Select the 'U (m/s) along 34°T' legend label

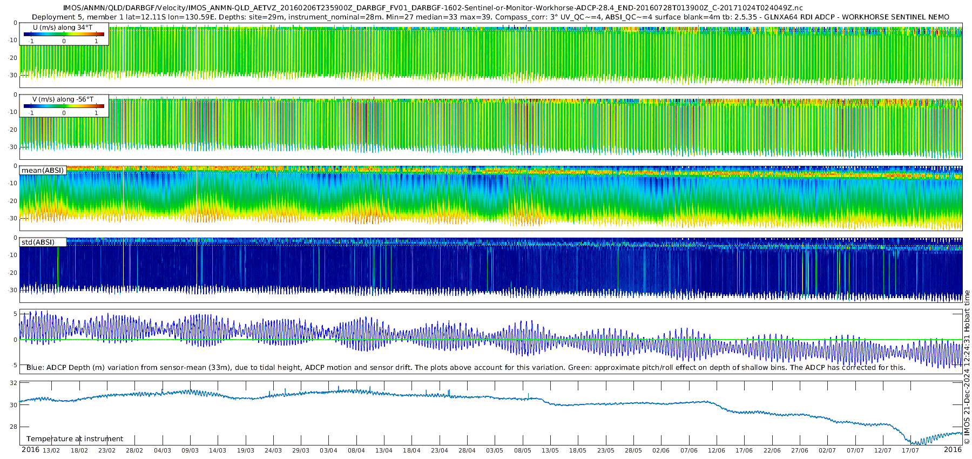[x=63, y=27]
